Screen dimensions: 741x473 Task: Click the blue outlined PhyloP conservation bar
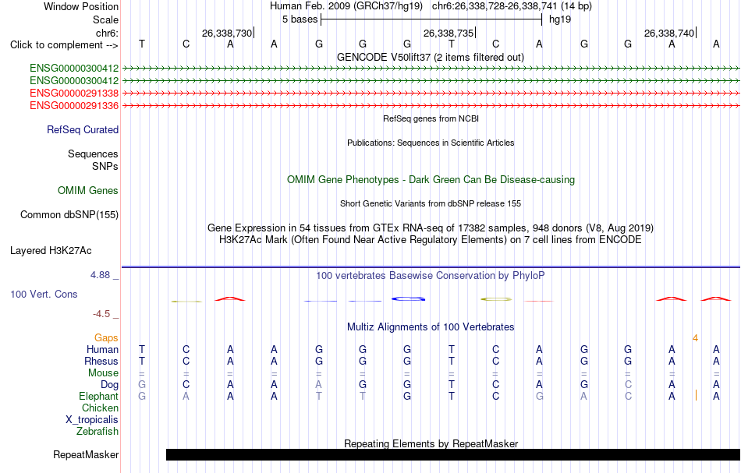point(408,298)
